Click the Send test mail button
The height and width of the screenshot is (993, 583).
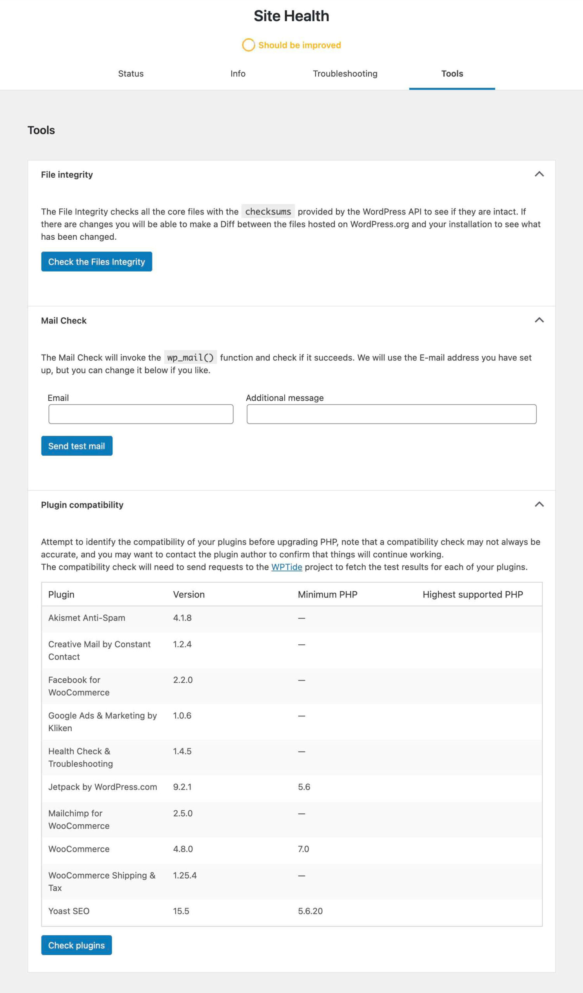(77, 446)
